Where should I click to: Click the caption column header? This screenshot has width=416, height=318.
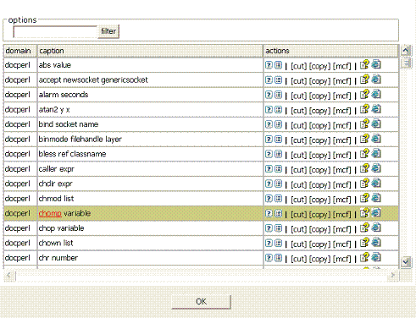pos(150,51)
